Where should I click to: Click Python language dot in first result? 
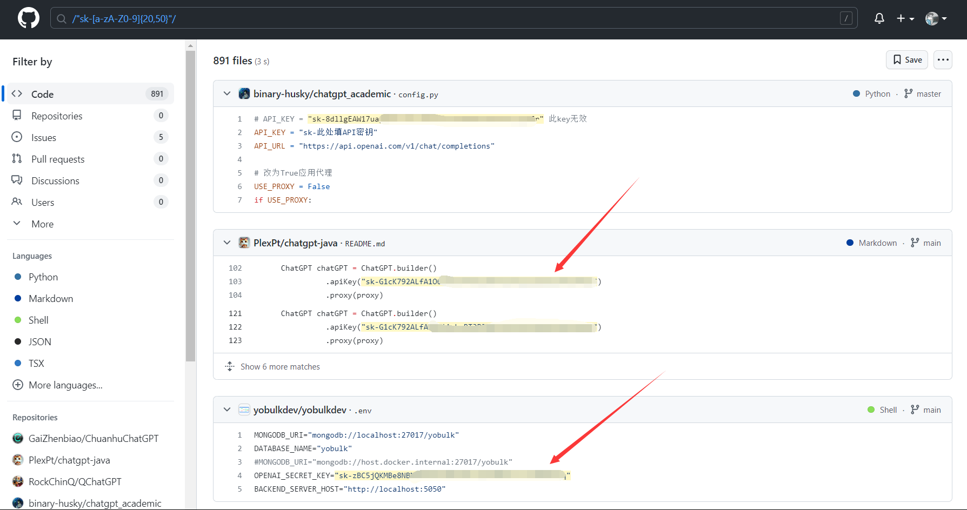(x=856, y=93)
